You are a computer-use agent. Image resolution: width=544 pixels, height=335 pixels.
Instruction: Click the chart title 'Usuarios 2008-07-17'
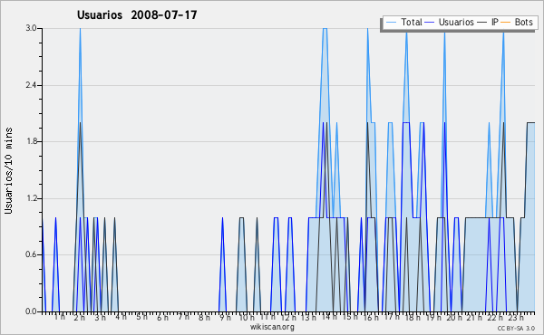coord(137,14)
